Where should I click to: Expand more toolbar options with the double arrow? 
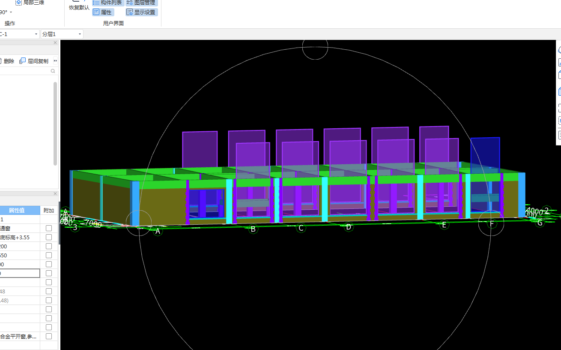click(55, 61)
